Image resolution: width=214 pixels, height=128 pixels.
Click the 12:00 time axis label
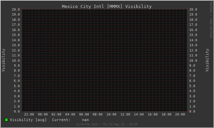125,114
